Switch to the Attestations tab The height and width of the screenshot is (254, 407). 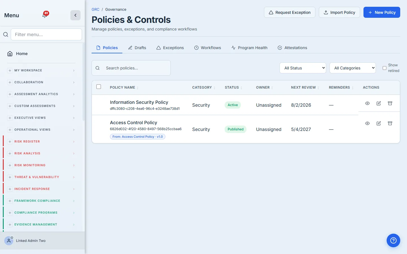pyautogui.click(x=292, y=48)
